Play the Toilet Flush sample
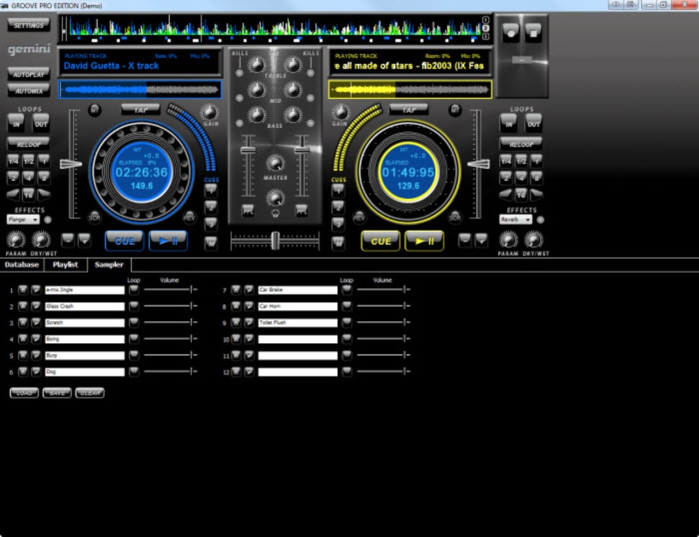Screen dimensions: 699x537 [x=249, y=323]
